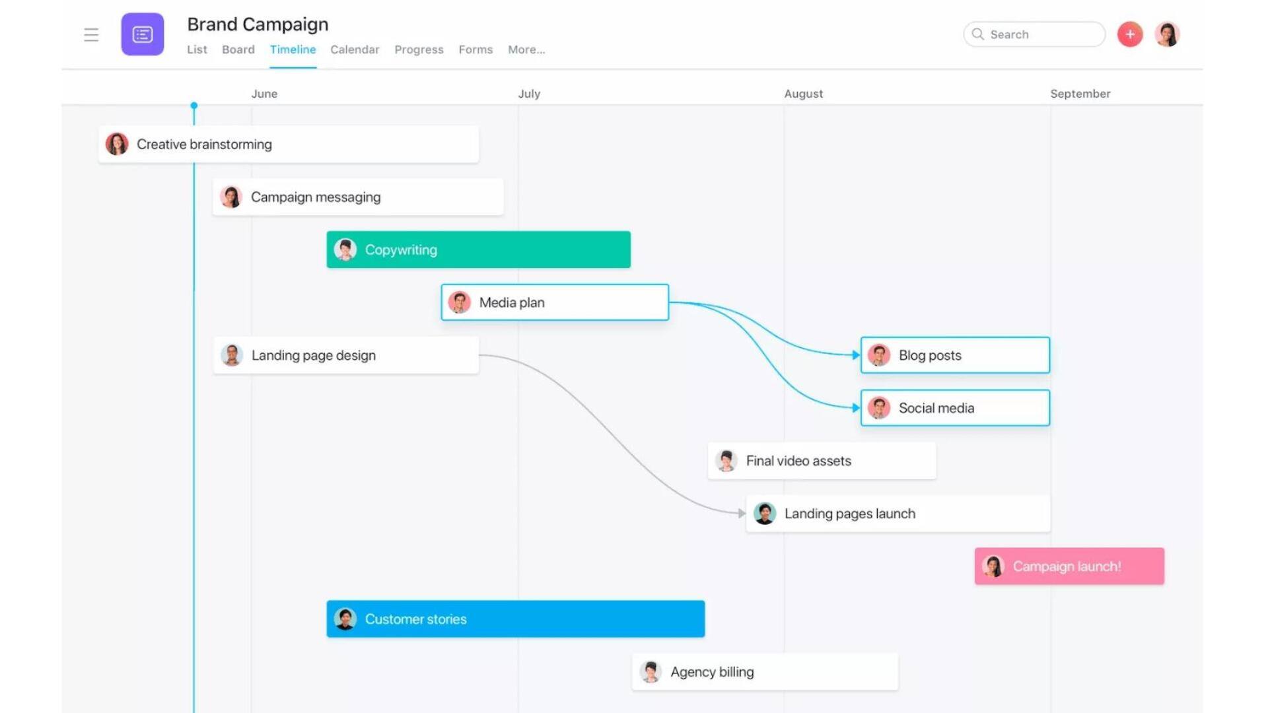Click the Forms view icon

(x=475, y=49)
